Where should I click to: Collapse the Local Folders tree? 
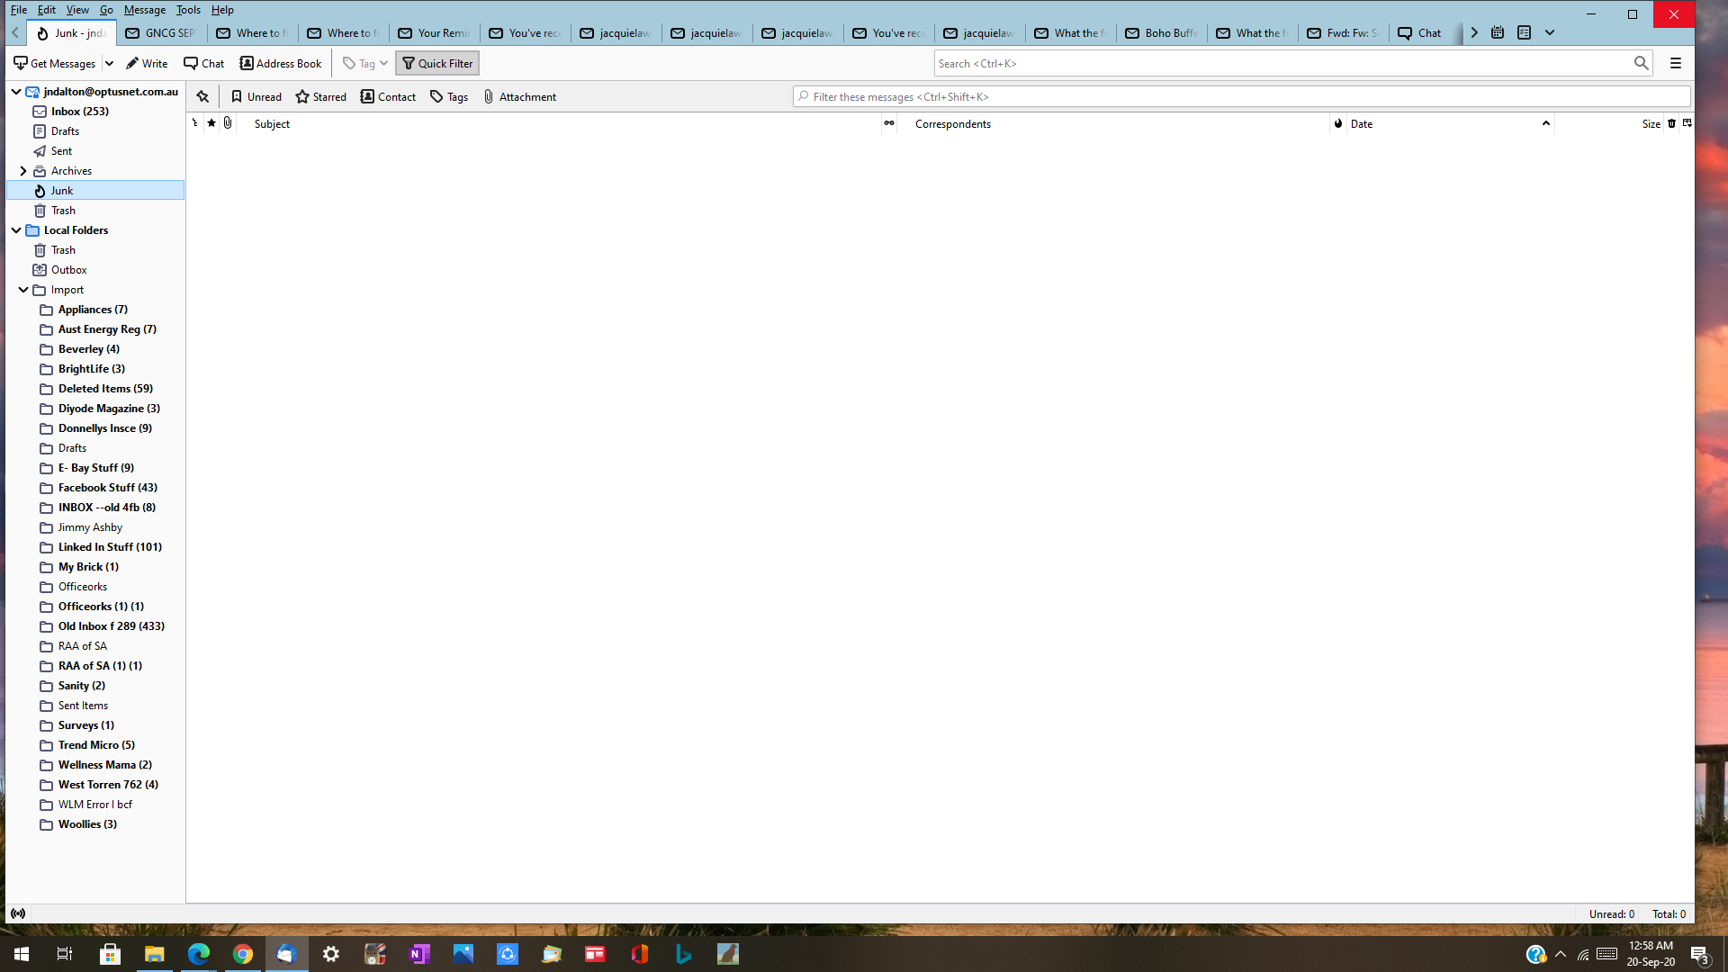pos(16,230)
